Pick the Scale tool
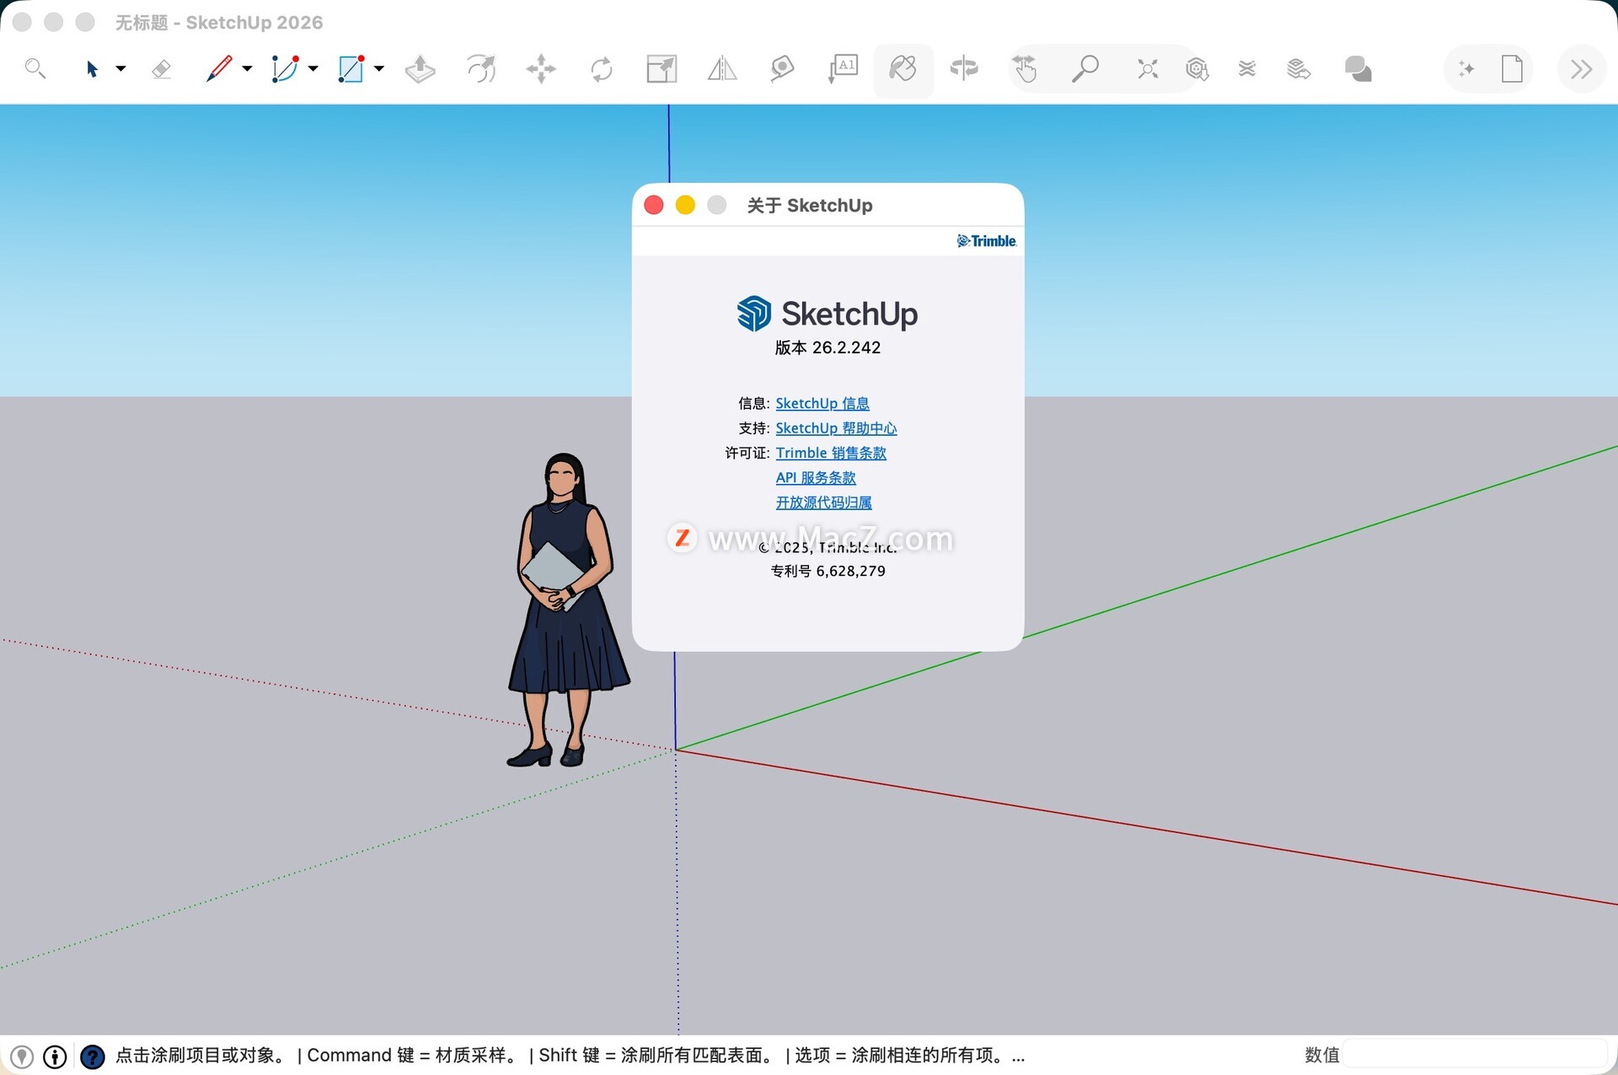Viewport: 1618px width, 1075px height. [662, 68]
